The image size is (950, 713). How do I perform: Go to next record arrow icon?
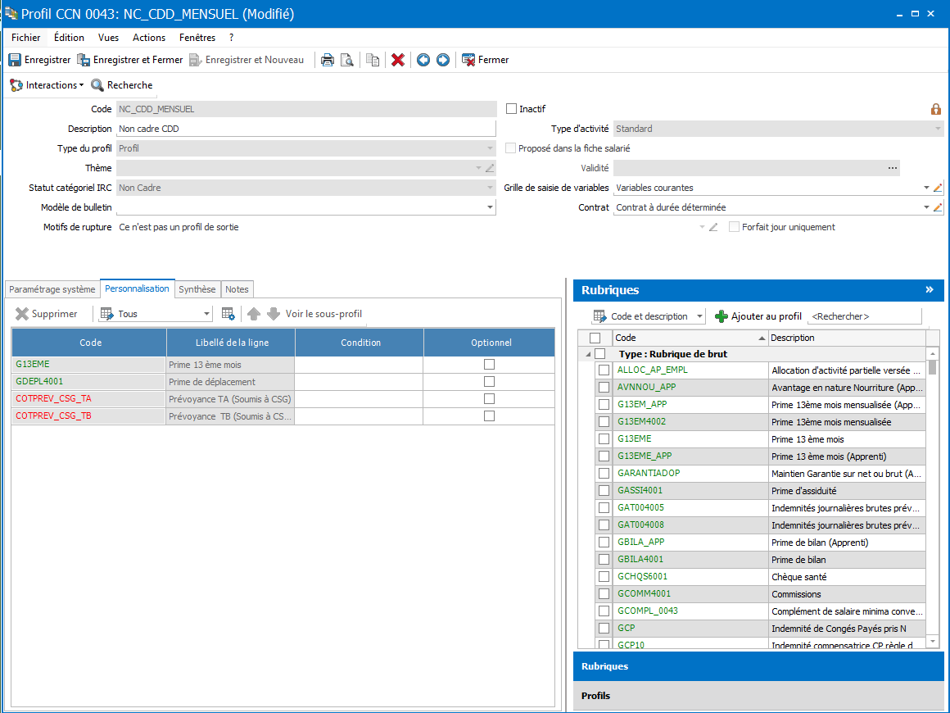(x=443, y=60)
